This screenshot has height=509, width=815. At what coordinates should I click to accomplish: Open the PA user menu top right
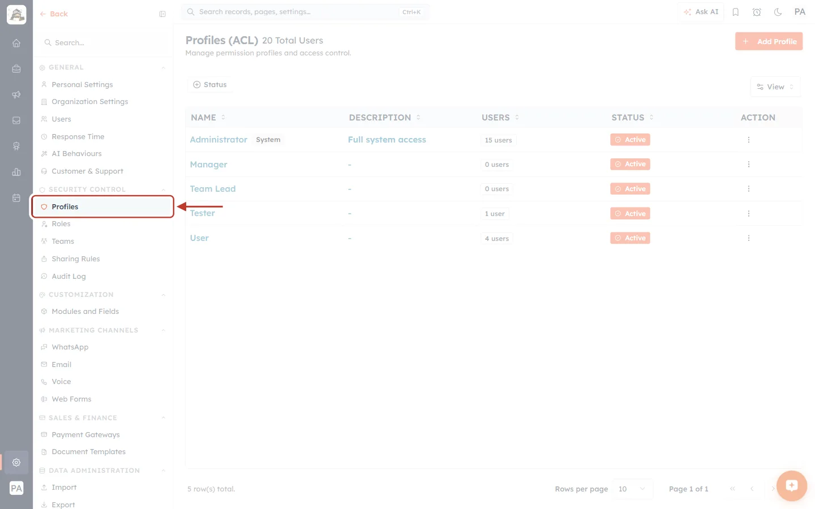pyautogui.click(x=800, y=12)
